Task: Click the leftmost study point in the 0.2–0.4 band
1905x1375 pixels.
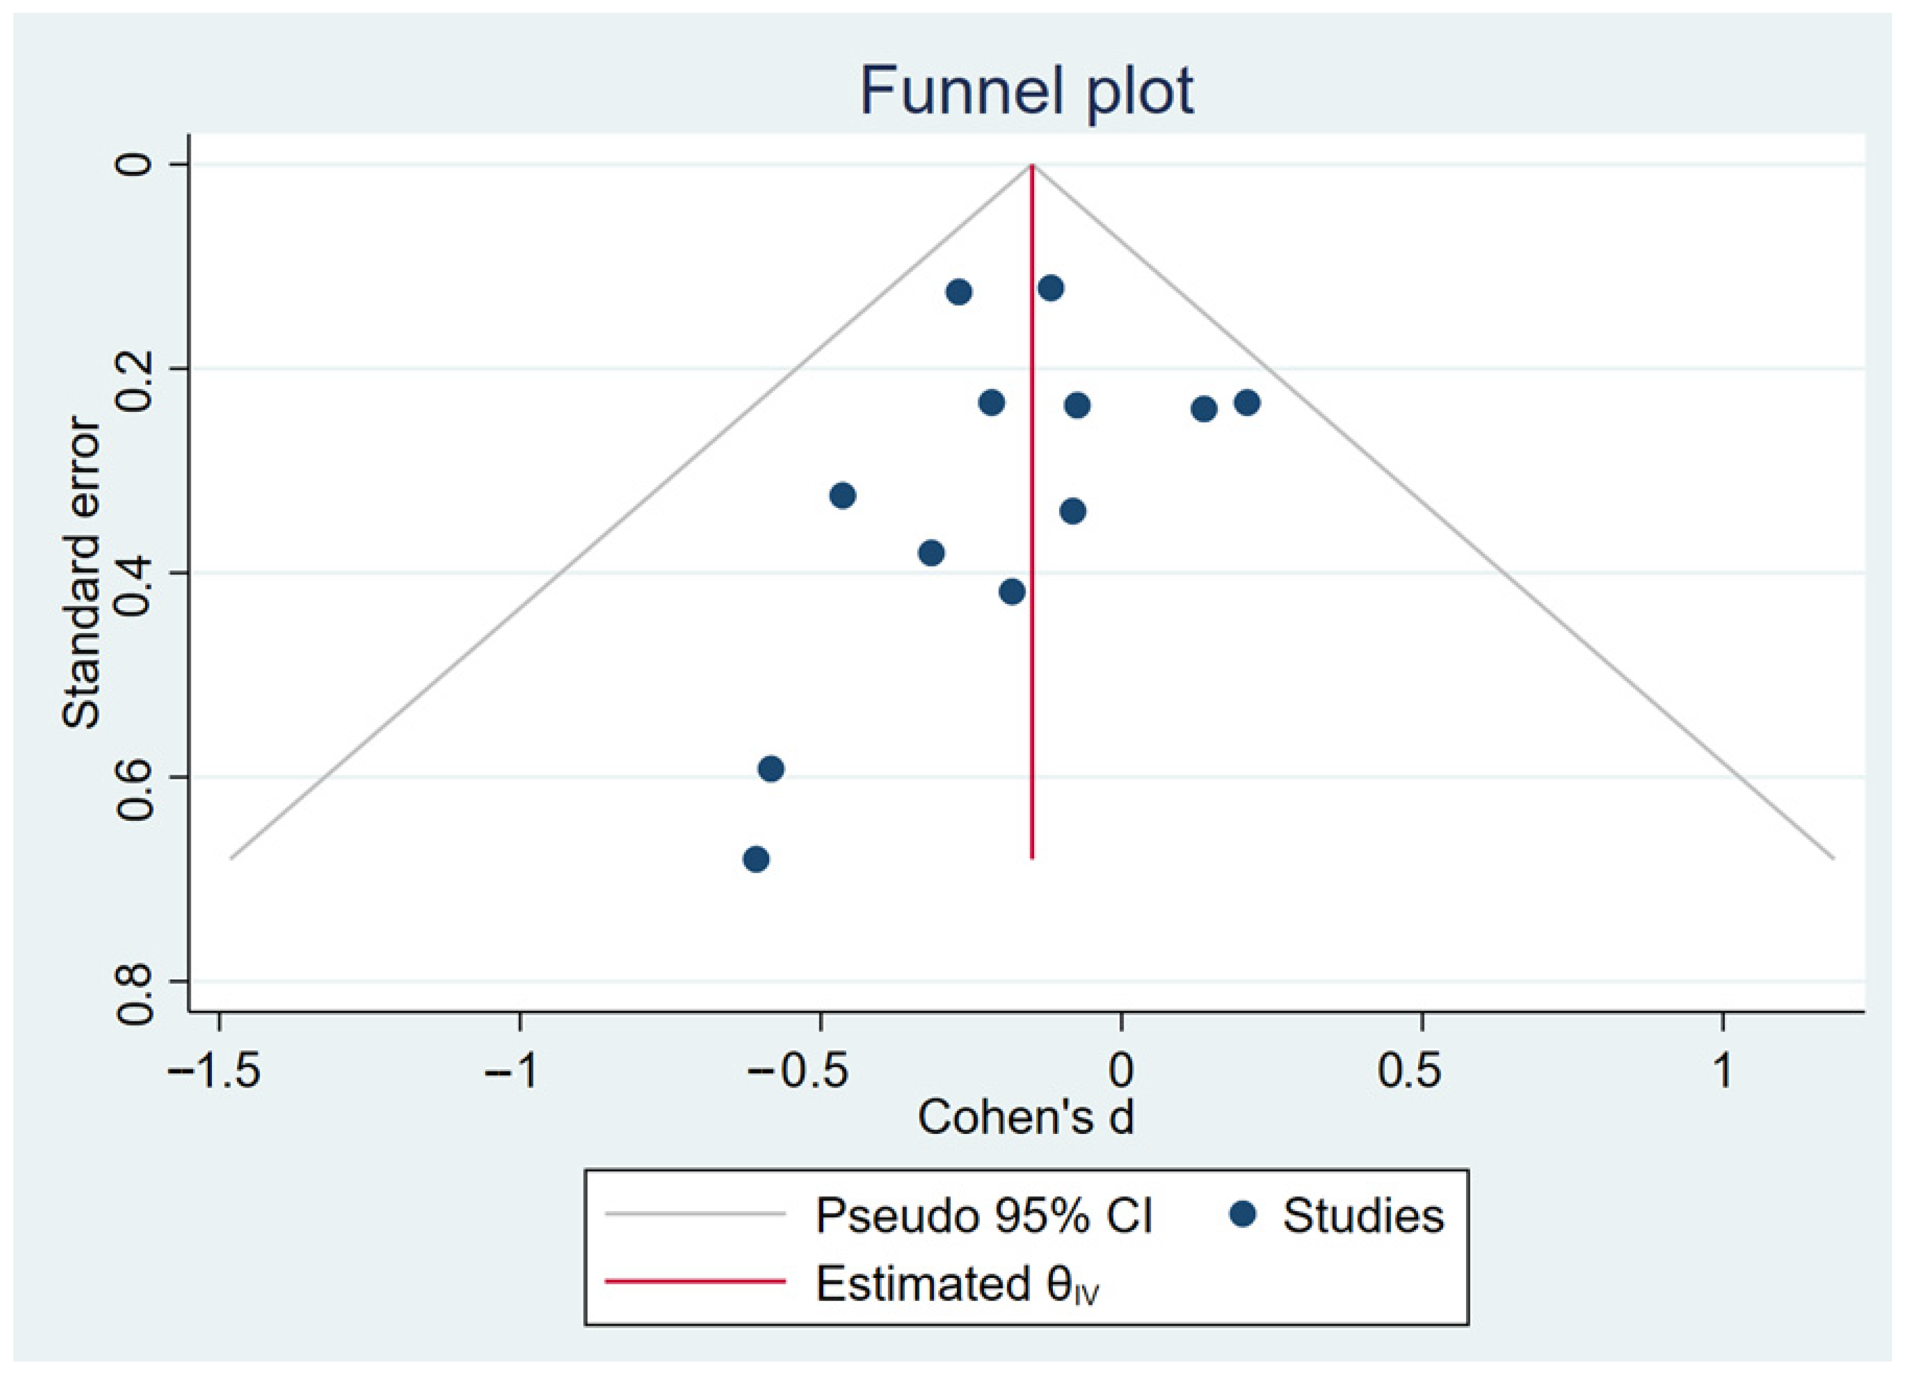Action: pyautogui.click(x=842, y=496)
